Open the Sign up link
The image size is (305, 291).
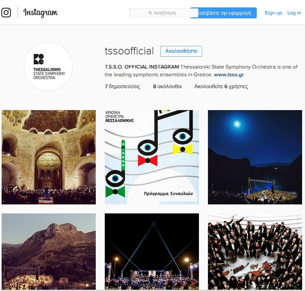point(273,13)
